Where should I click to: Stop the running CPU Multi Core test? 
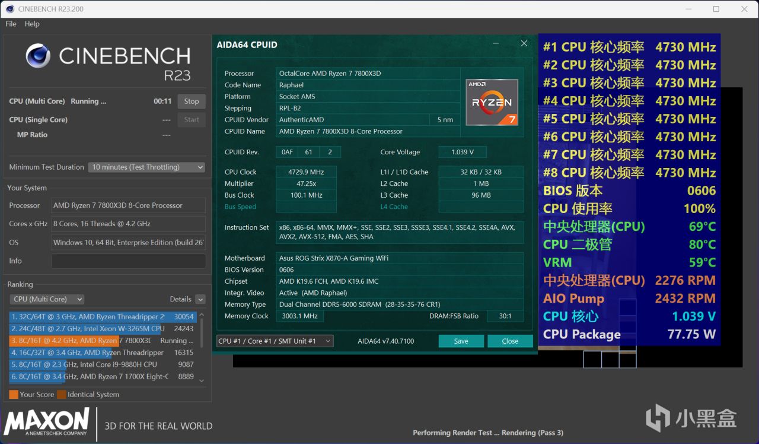[x=192, y=102]
